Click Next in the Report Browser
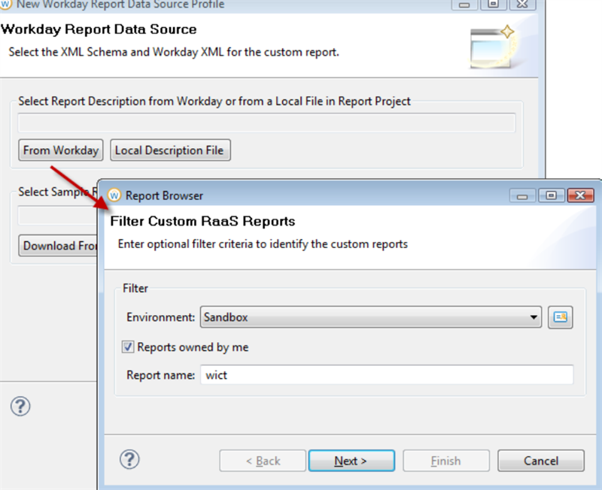 tap(351, 461)
